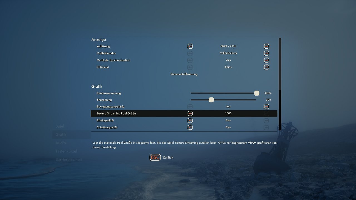Screen dimensions: 356x200
Task: Click right arrow for FPS-Limit
Action: click(x=266, y=67)
